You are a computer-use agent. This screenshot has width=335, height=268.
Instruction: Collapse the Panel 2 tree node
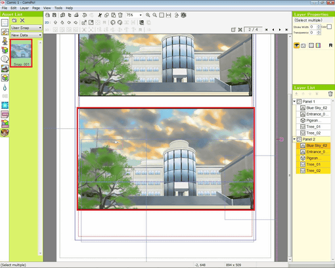(x=294, y=139)
